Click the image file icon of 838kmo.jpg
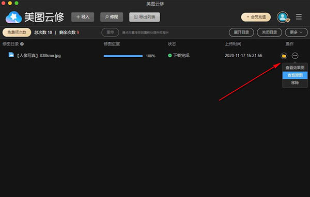This screenshot has width=310, height=197. pos(11,55)
